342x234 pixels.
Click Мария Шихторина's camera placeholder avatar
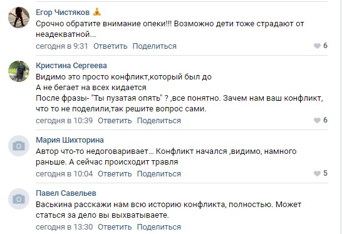point(19,146)
